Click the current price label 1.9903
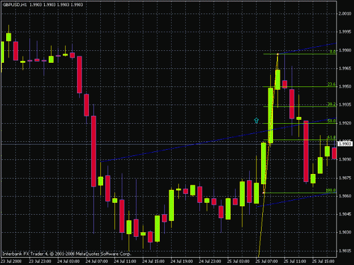The height and width of the screenshot is (265, 354). pyautogui.click(x=345, y=144)
